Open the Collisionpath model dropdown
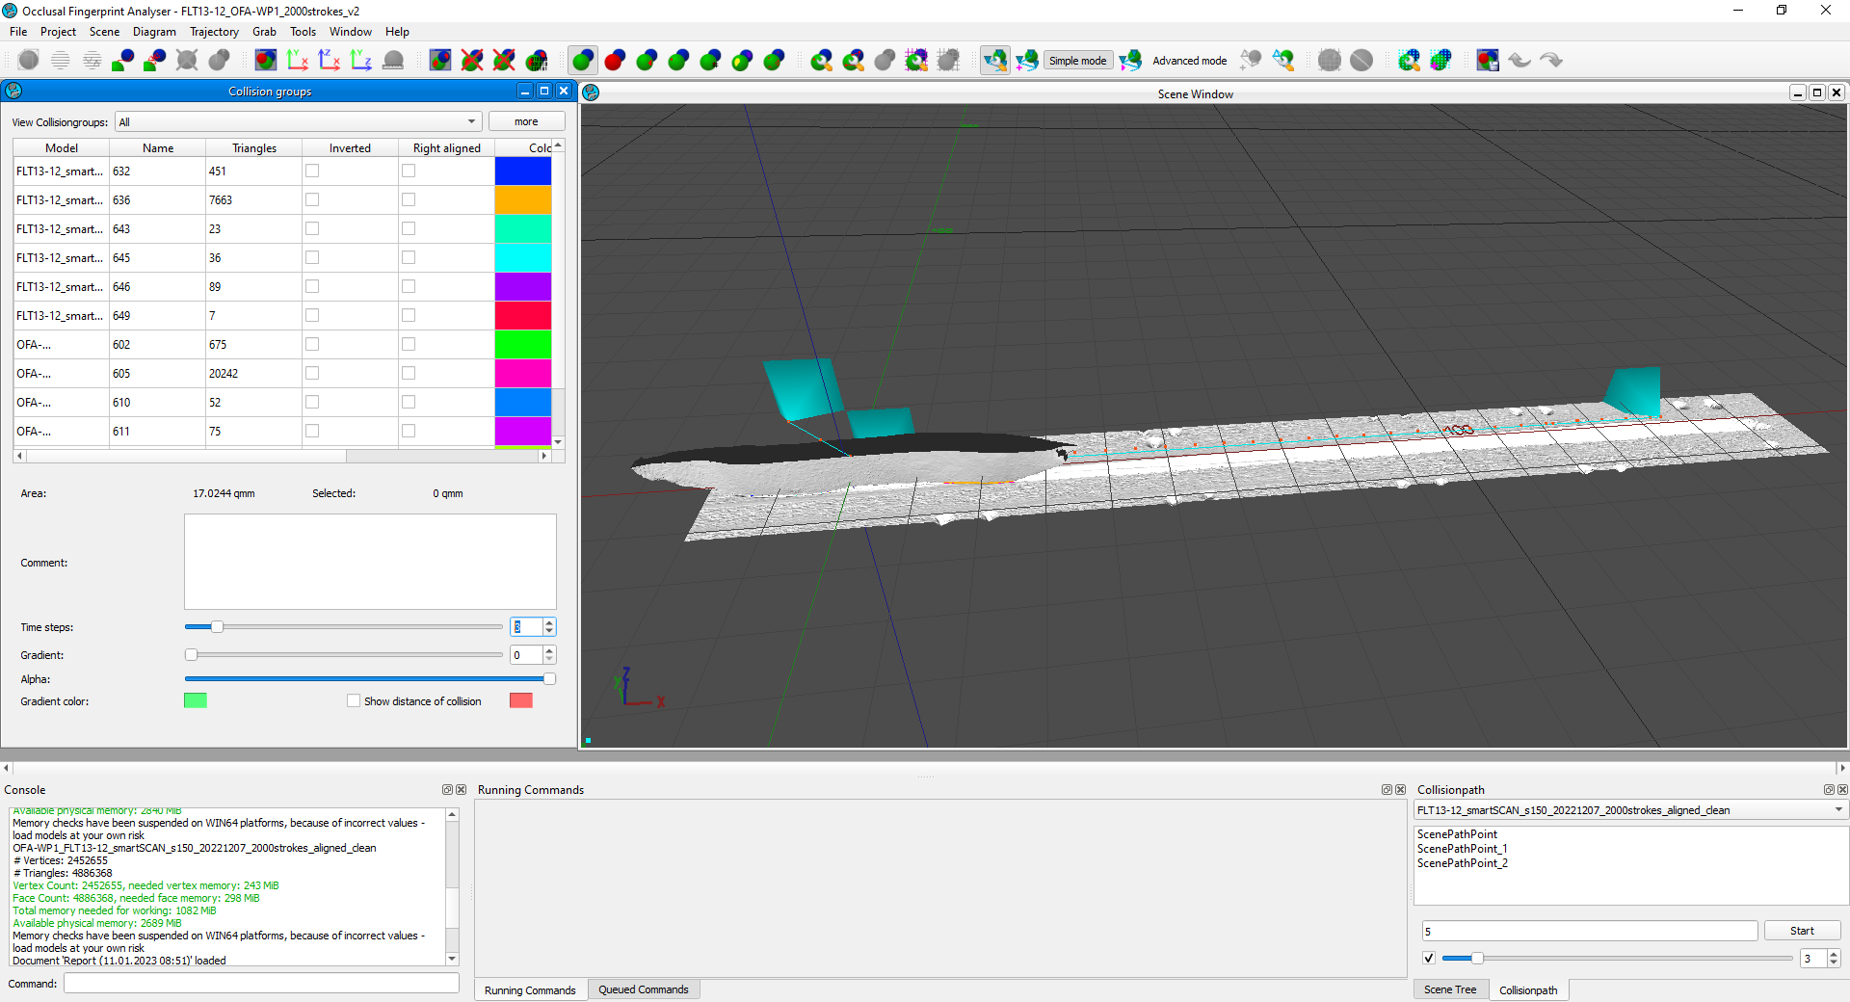 [1630, 810]
